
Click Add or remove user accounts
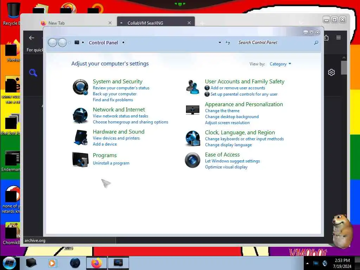pyautogui.click(x=238, y=88)
